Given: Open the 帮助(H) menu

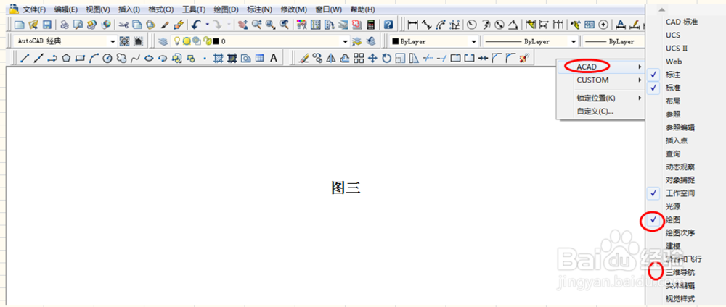Looking at the screenshot, I should coord(362,9).
